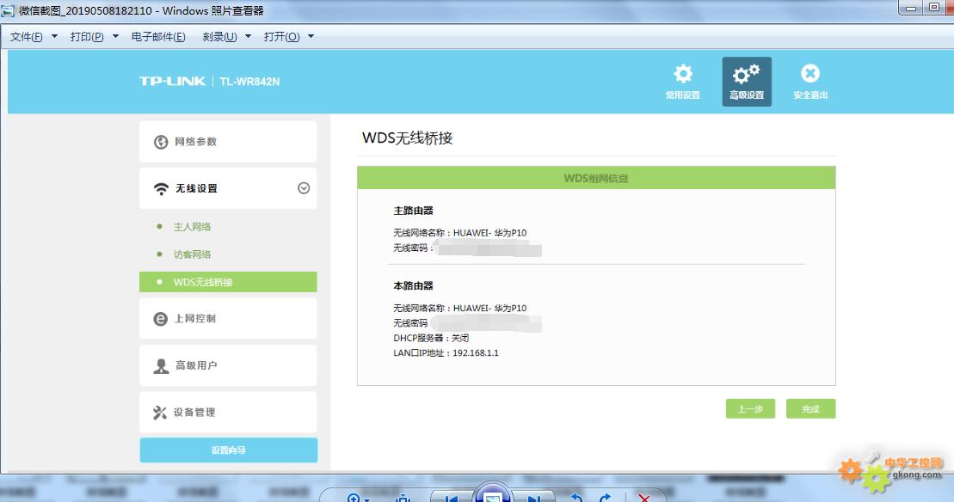The width and height of the screenshot is (954, 502).
Task: Click the window title 微信截图_20190508182110
Action: coord(86,10)
